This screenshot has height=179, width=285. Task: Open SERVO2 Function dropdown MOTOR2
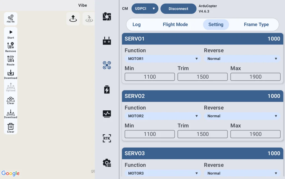pos(163,116)
